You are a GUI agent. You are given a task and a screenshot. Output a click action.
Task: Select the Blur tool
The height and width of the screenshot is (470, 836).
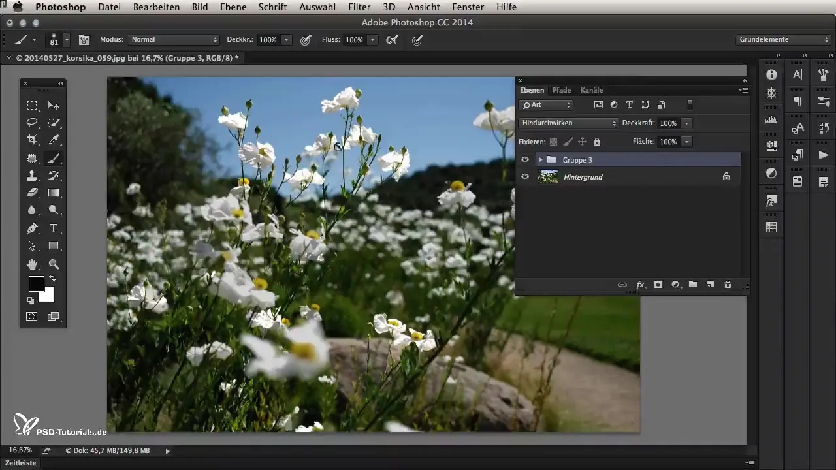pyautogui.click(x=31, y=210)
